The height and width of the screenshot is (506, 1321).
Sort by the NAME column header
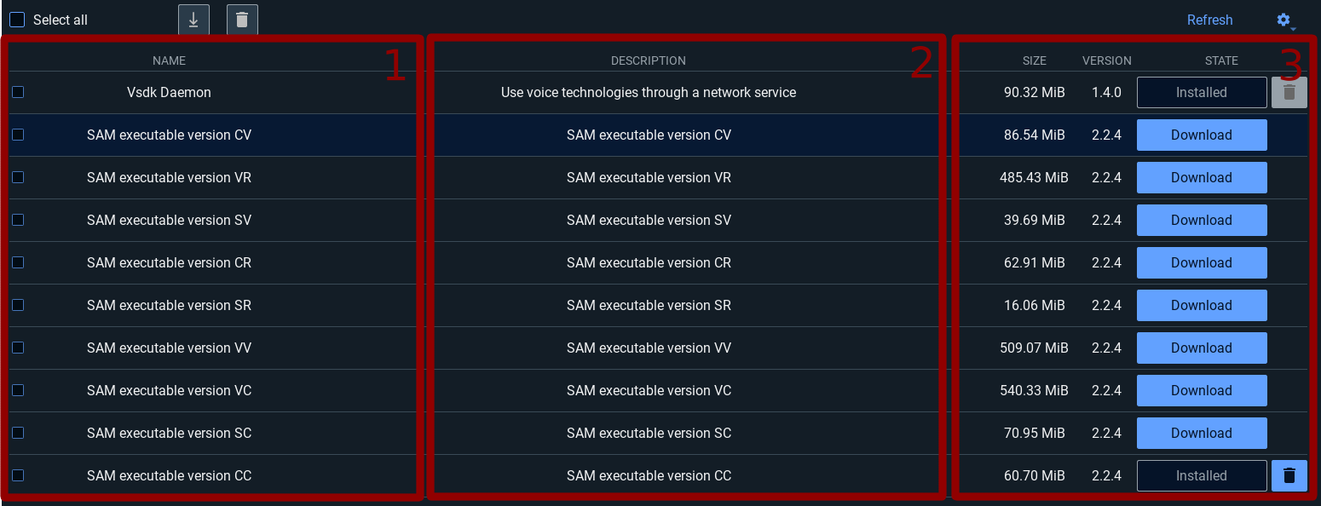169,61
